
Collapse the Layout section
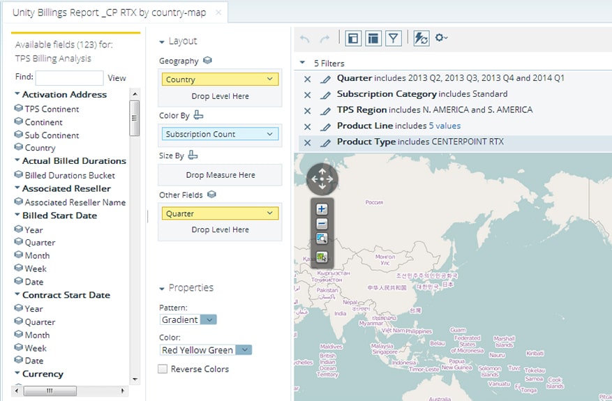point(162,42)
